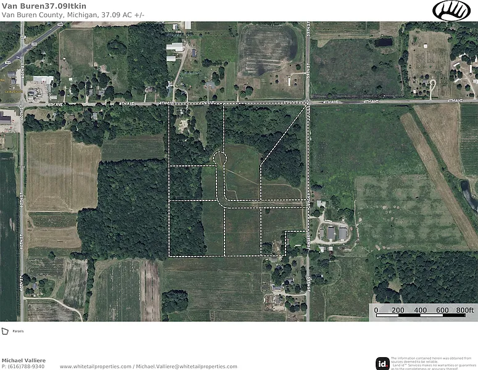This screenshot has width=478, height=370.
Task: Select the Van Buren37.09Itkin title
Action: (x=44, y=6)
